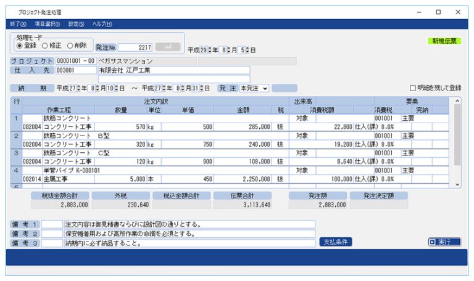Open the 設定(S) menu

(77, 24)
